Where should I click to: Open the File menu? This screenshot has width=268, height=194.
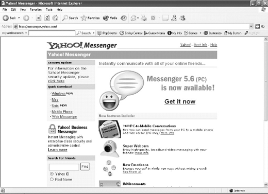pyautogui.click(x=5, y=10)
